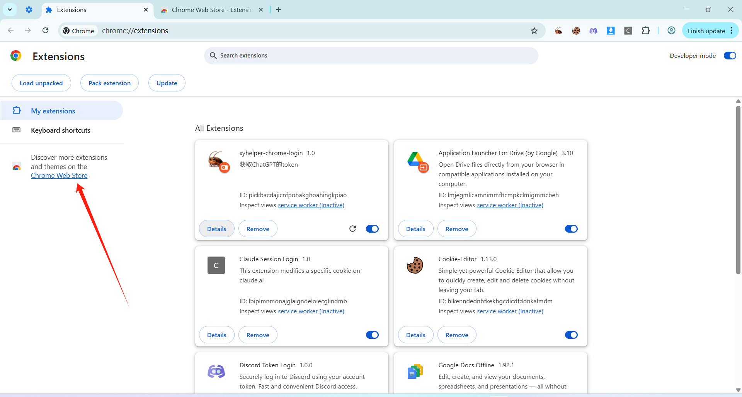This screenshot has width=742, height=397.
Task: Click the Search extensions field
Action: pos(371,56)
